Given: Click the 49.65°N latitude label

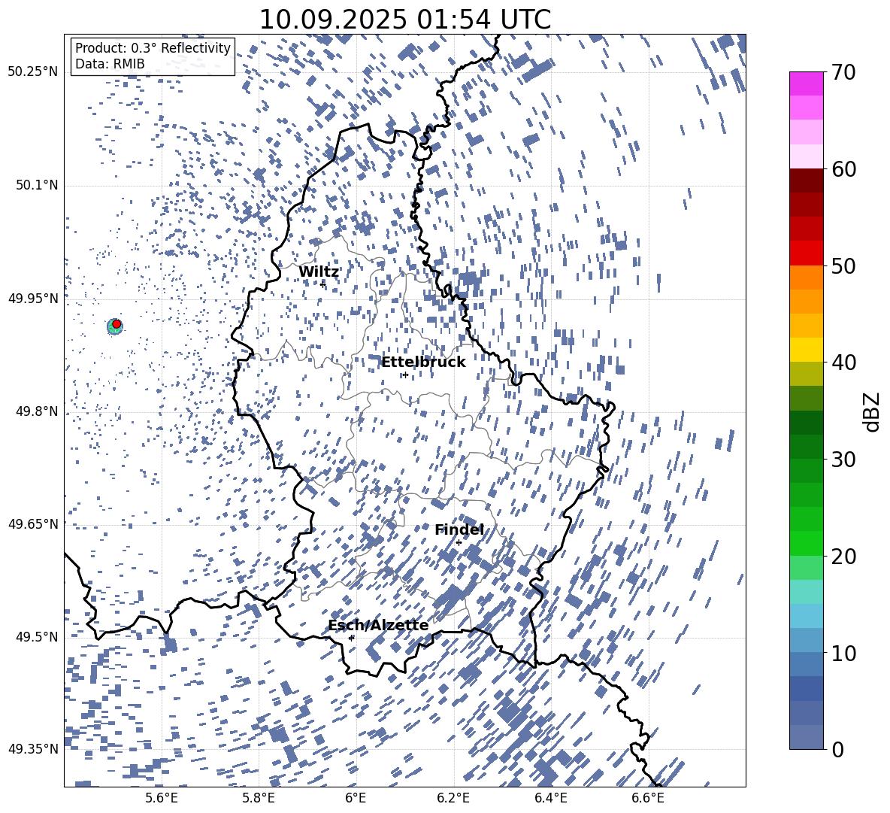Looking at the screenshot, I should tap(33, 523).
